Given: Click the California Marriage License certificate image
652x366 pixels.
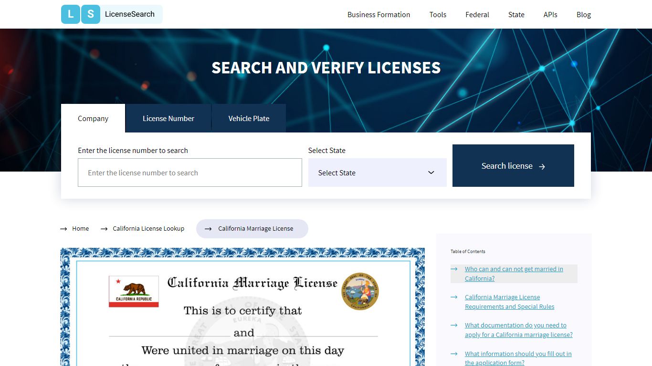Looking at the screenshot, I should click(242, 307).
